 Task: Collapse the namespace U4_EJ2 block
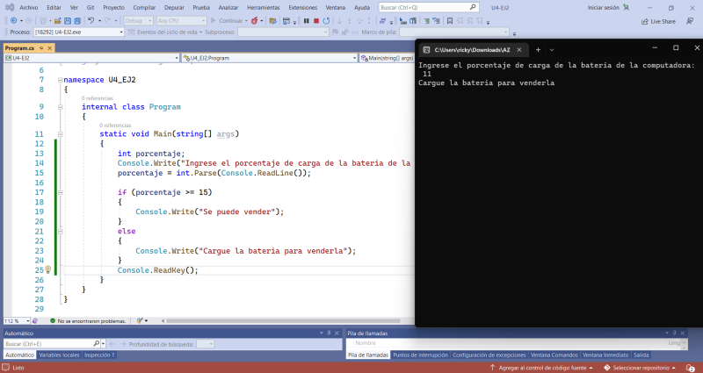59,80
